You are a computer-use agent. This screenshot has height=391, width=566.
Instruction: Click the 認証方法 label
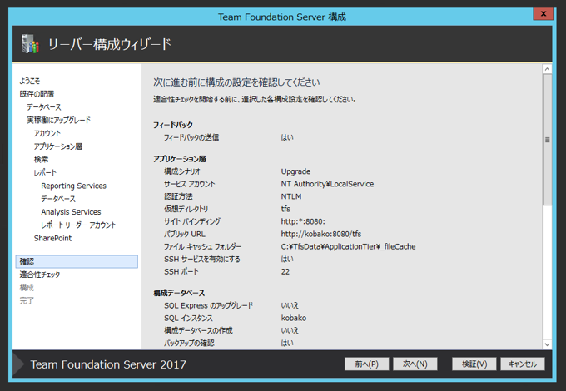pos(178,196)
